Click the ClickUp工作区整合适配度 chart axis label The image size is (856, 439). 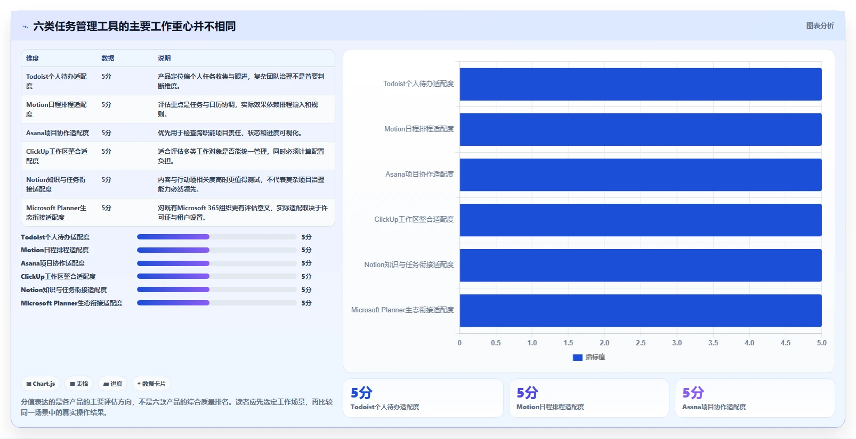tap(414, 220)
